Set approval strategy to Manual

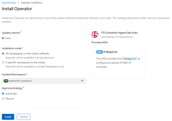[x=3, y=99]
